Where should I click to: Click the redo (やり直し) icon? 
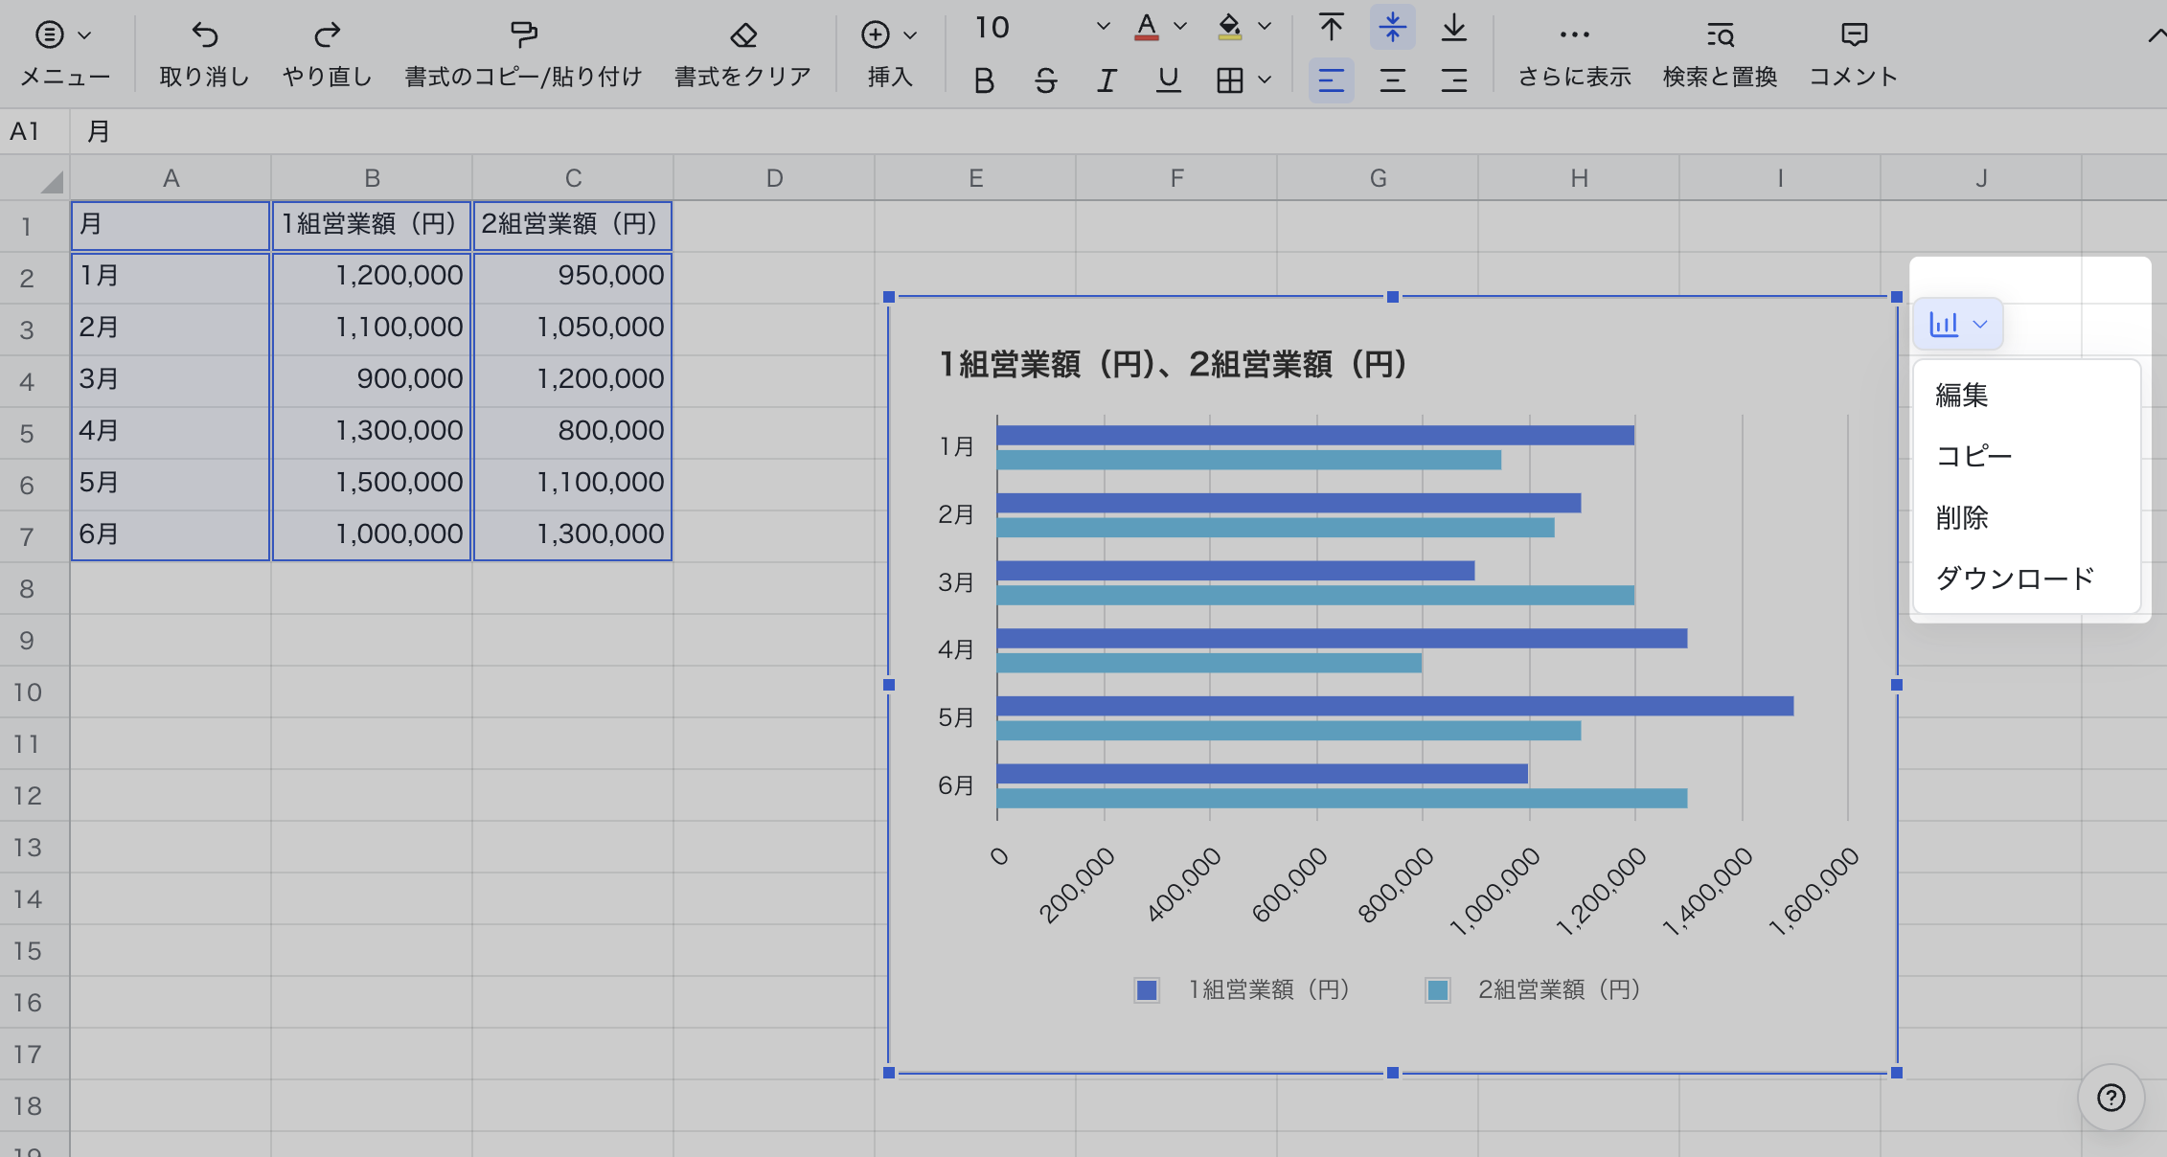pos(327,35)
